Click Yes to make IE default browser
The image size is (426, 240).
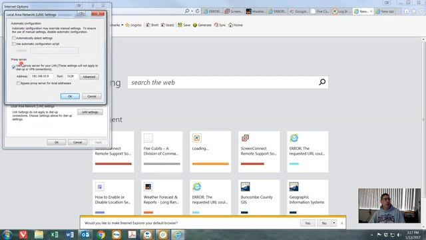point(308,223)
